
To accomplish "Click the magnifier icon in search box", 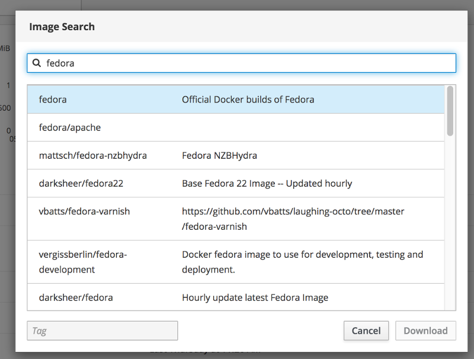I will 37,63.
